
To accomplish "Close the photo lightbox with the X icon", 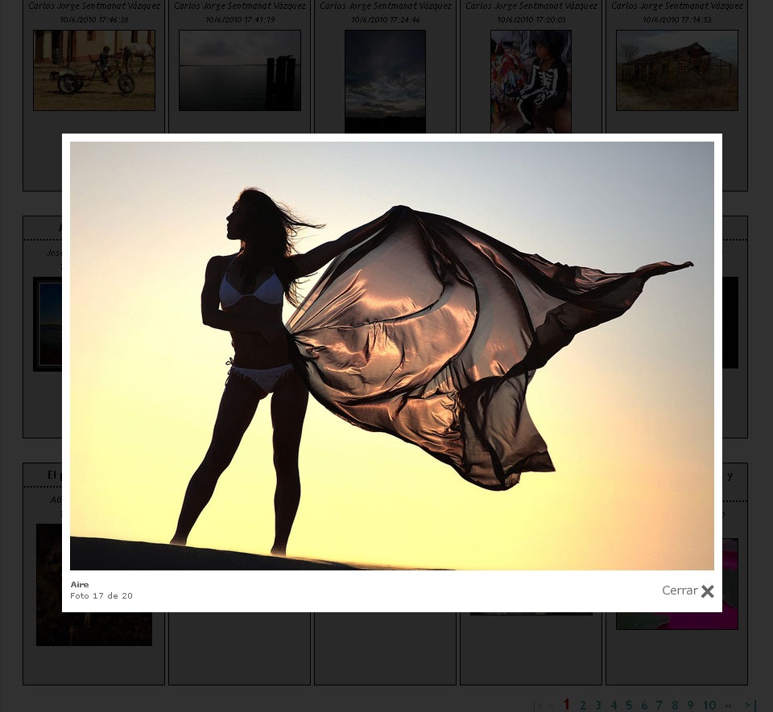I will click(708, 591).
